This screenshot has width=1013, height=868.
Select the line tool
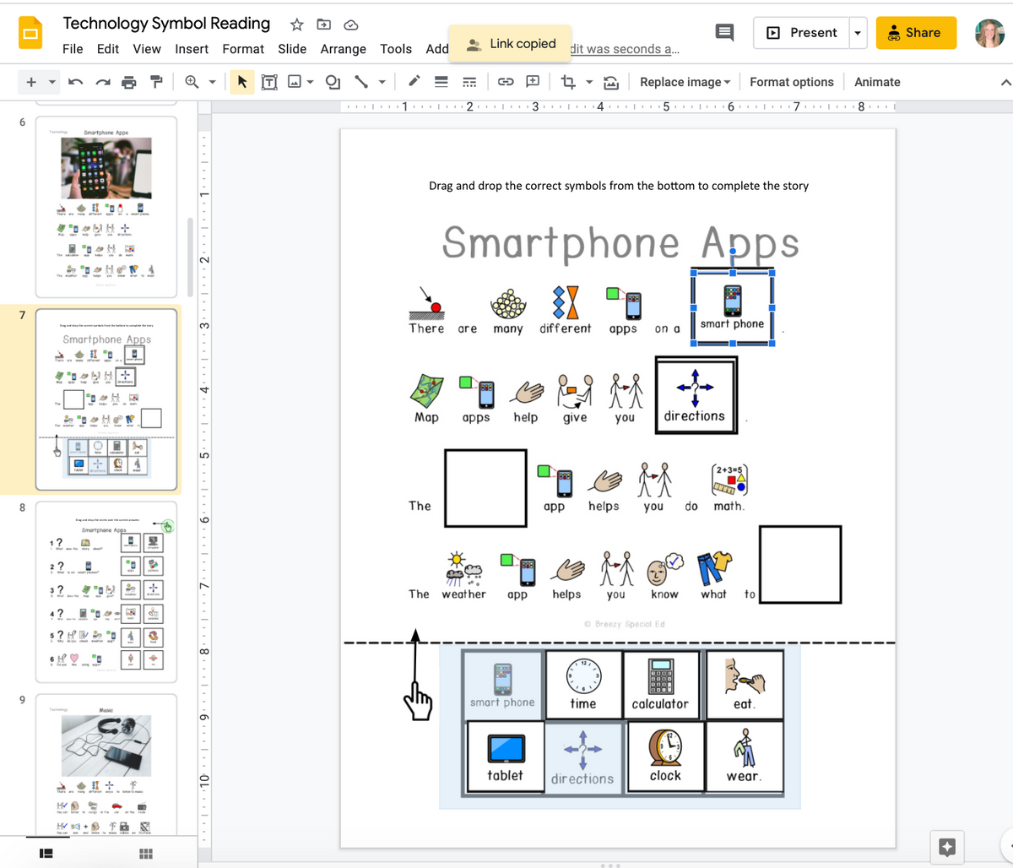[x=363, y=81]
